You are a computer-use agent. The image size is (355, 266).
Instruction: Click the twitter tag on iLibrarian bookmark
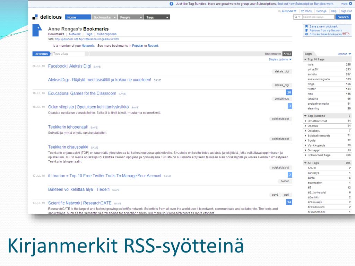(285, 181)
